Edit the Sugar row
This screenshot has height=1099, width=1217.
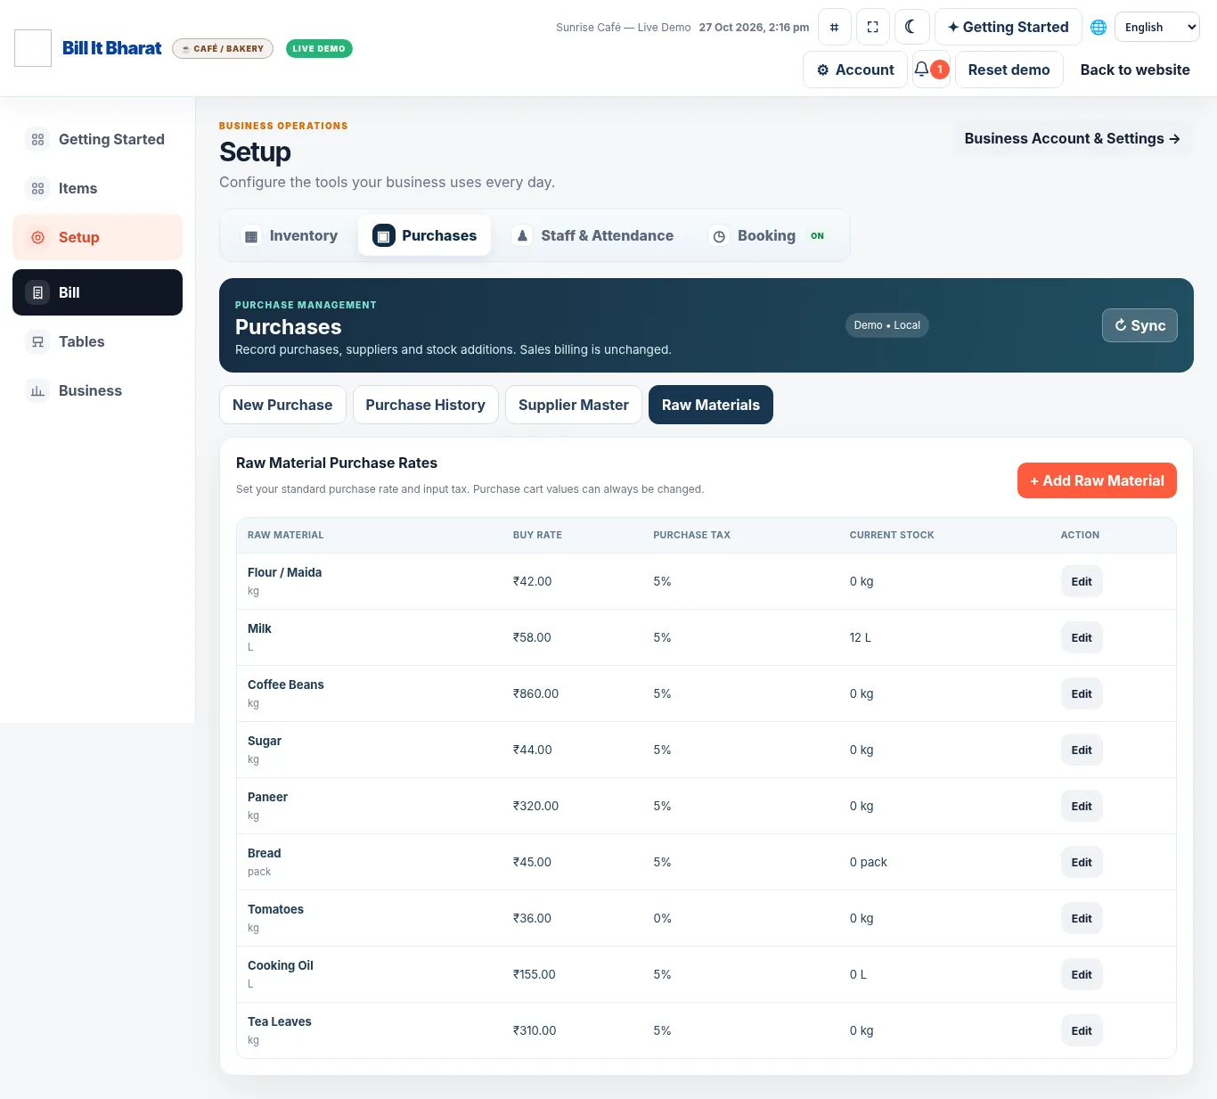pyautogui.click(x=1082, y=750)
